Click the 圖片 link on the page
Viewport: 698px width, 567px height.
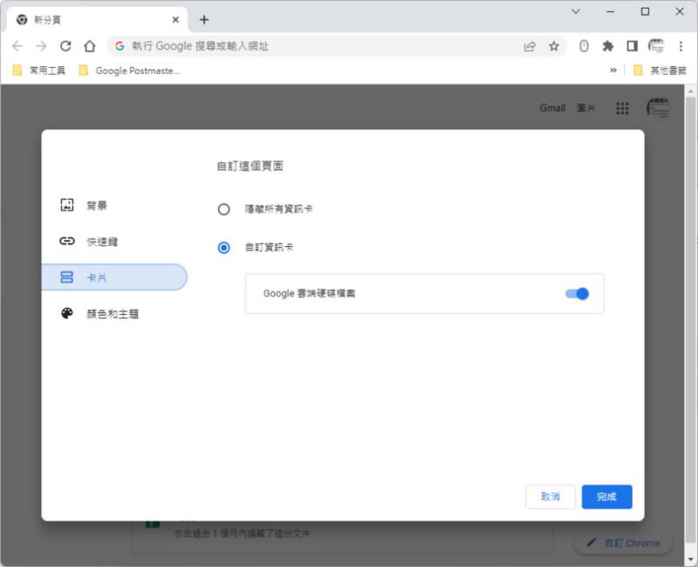point(585,107)
